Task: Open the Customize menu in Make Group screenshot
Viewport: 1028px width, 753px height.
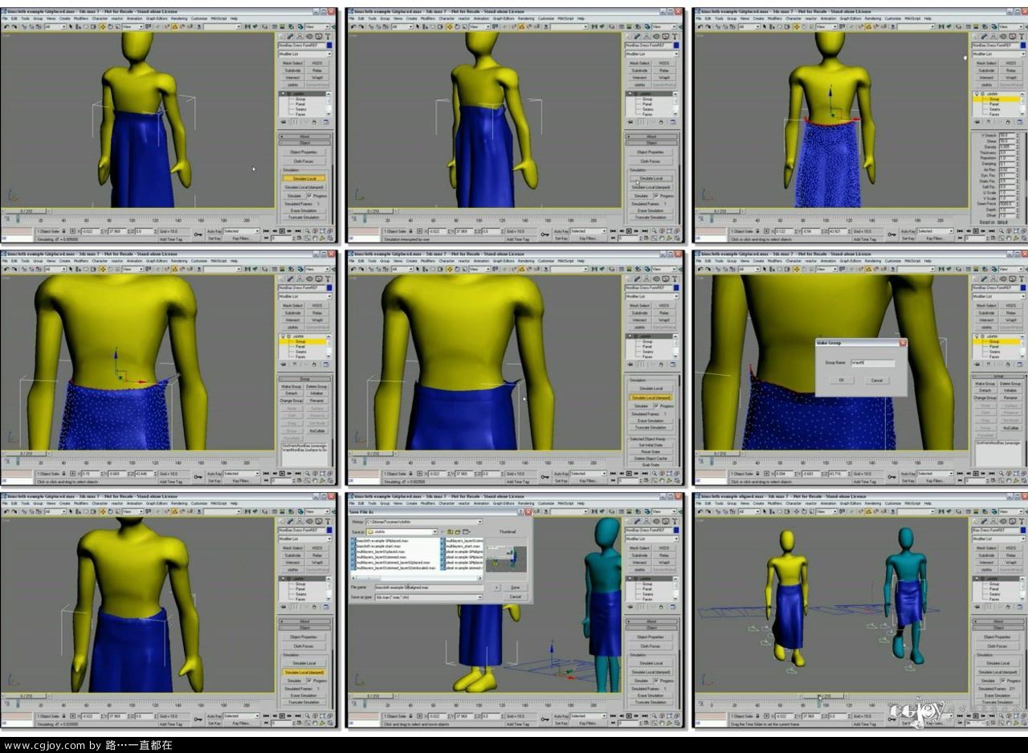Action: point(893,261)
